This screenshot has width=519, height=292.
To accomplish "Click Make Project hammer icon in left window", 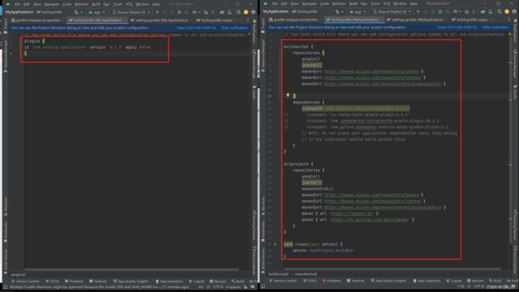I will pyautogui.click(x=76, y=12).
